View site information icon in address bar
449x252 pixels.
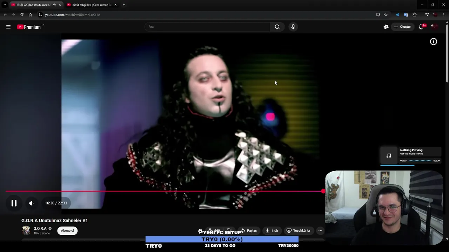(x=40, y=15)
